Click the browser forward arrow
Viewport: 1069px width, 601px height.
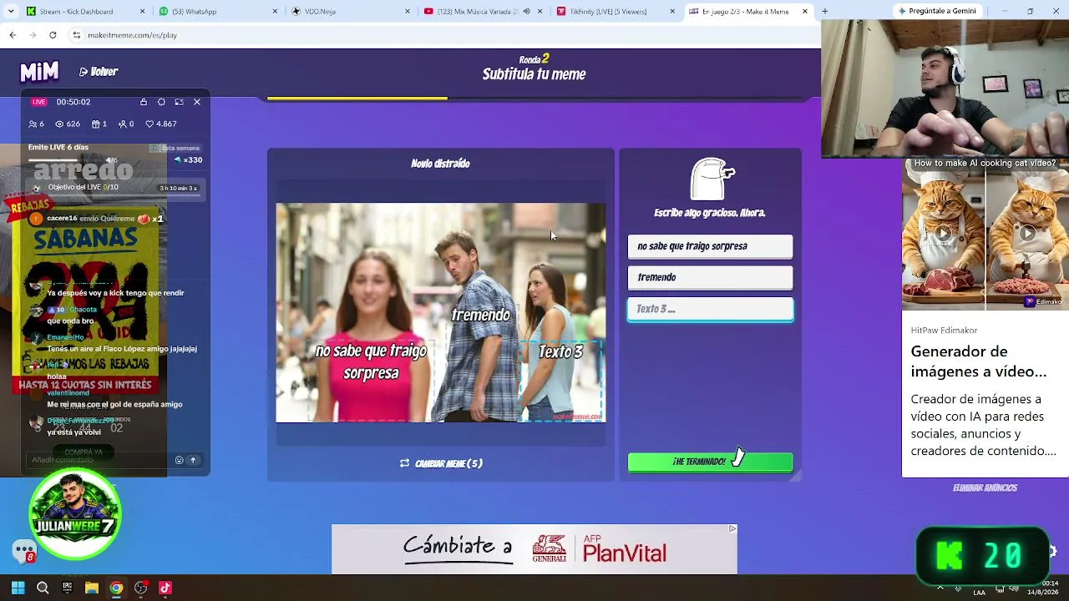(33, 35)
